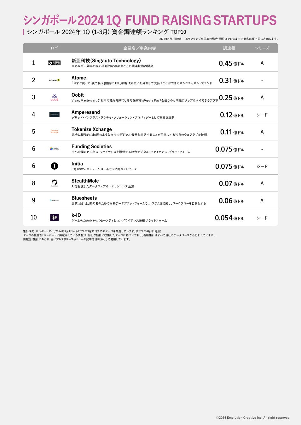
Task: Click the Amperesand dark logo
Action: [x=54, y=115]
